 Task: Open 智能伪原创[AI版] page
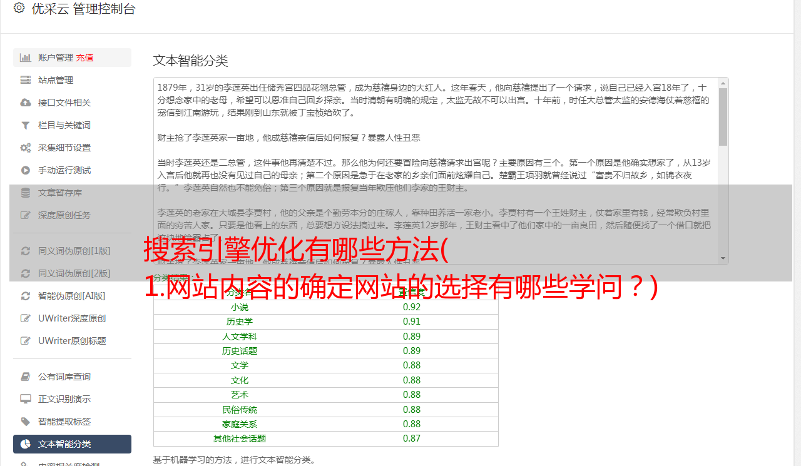[72, 296]
